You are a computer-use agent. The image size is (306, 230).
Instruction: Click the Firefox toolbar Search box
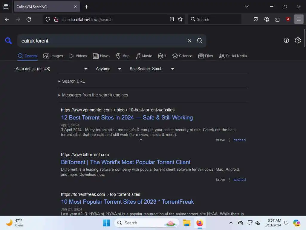coord(215,19)
